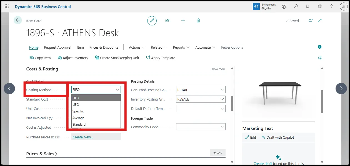Screen dimensions: 350x166
Task: Click the 649.40 price value
Action: point(218,152)
